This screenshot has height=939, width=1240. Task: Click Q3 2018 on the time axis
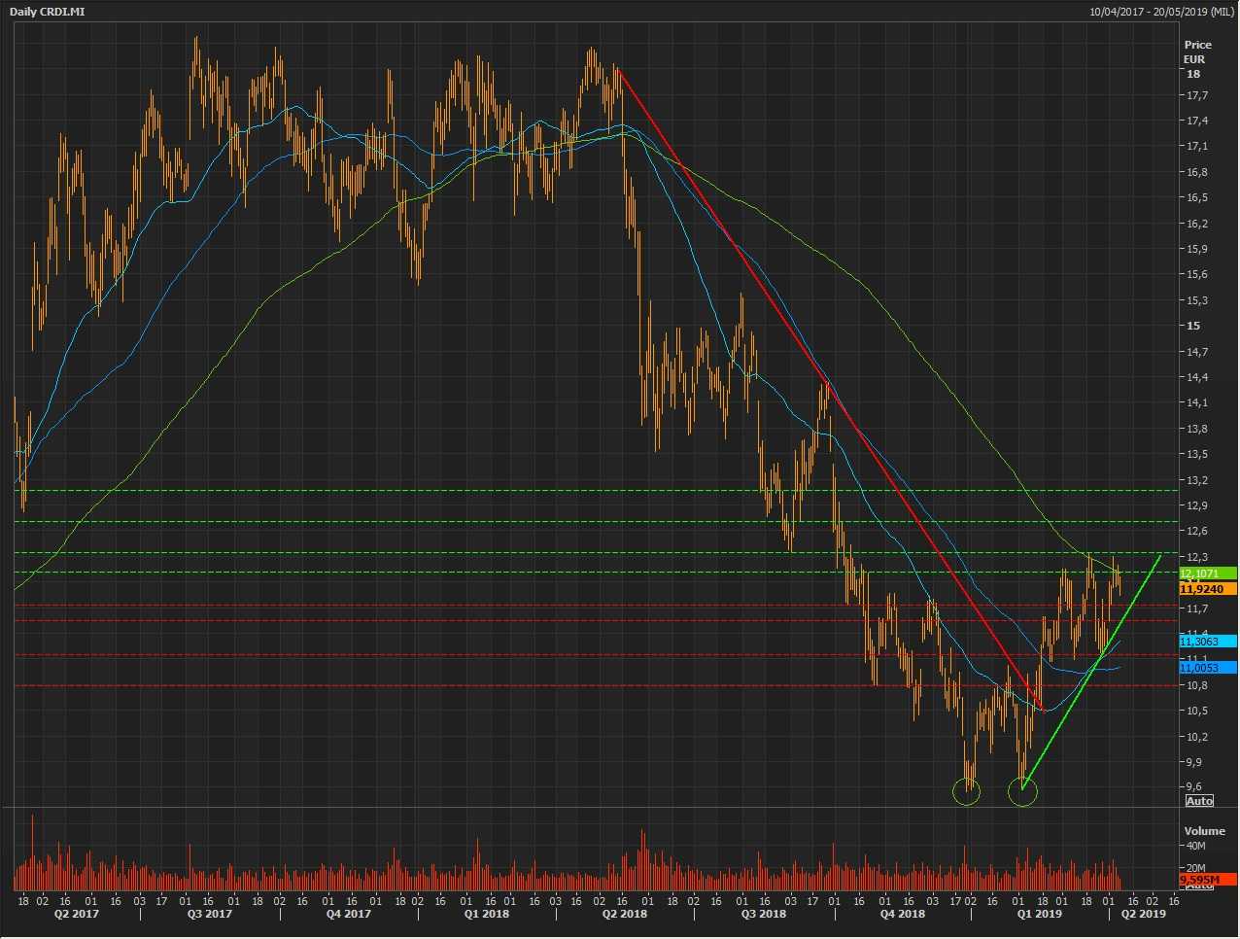[x=764, y=914]
